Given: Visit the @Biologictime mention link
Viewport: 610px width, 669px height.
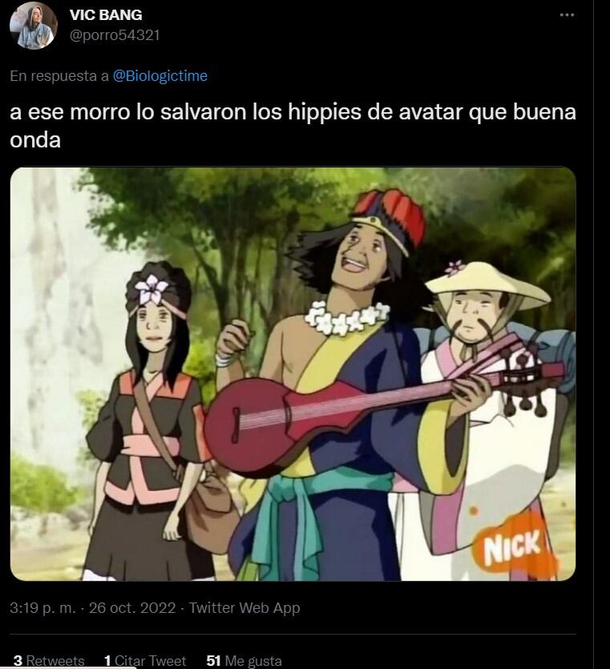Looking at the screenshot, I should [x=160, y=76].
